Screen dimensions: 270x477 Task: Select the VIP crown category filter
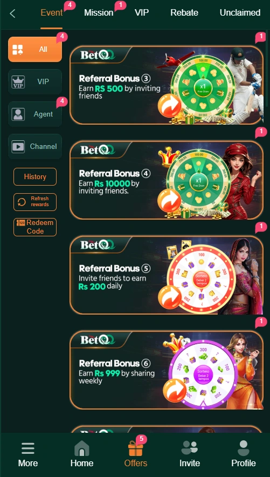click(35, 81)
